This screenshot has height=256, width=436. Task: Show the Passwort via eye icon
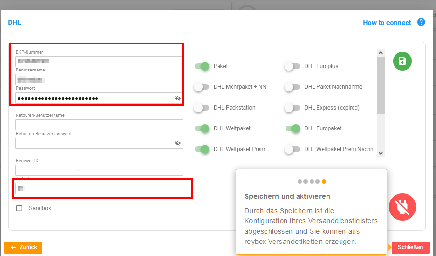coord(177,98)
